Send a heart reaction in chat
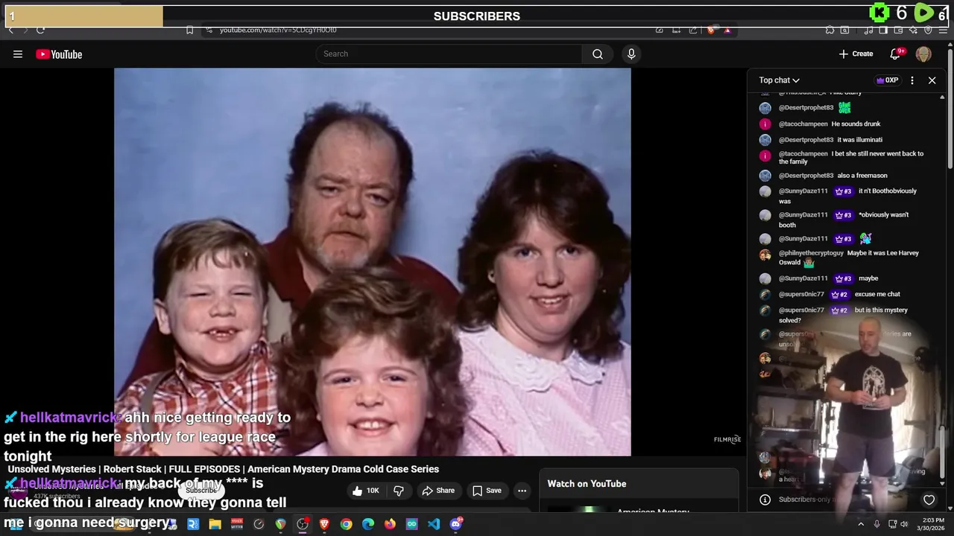 [x=929, y=500]
